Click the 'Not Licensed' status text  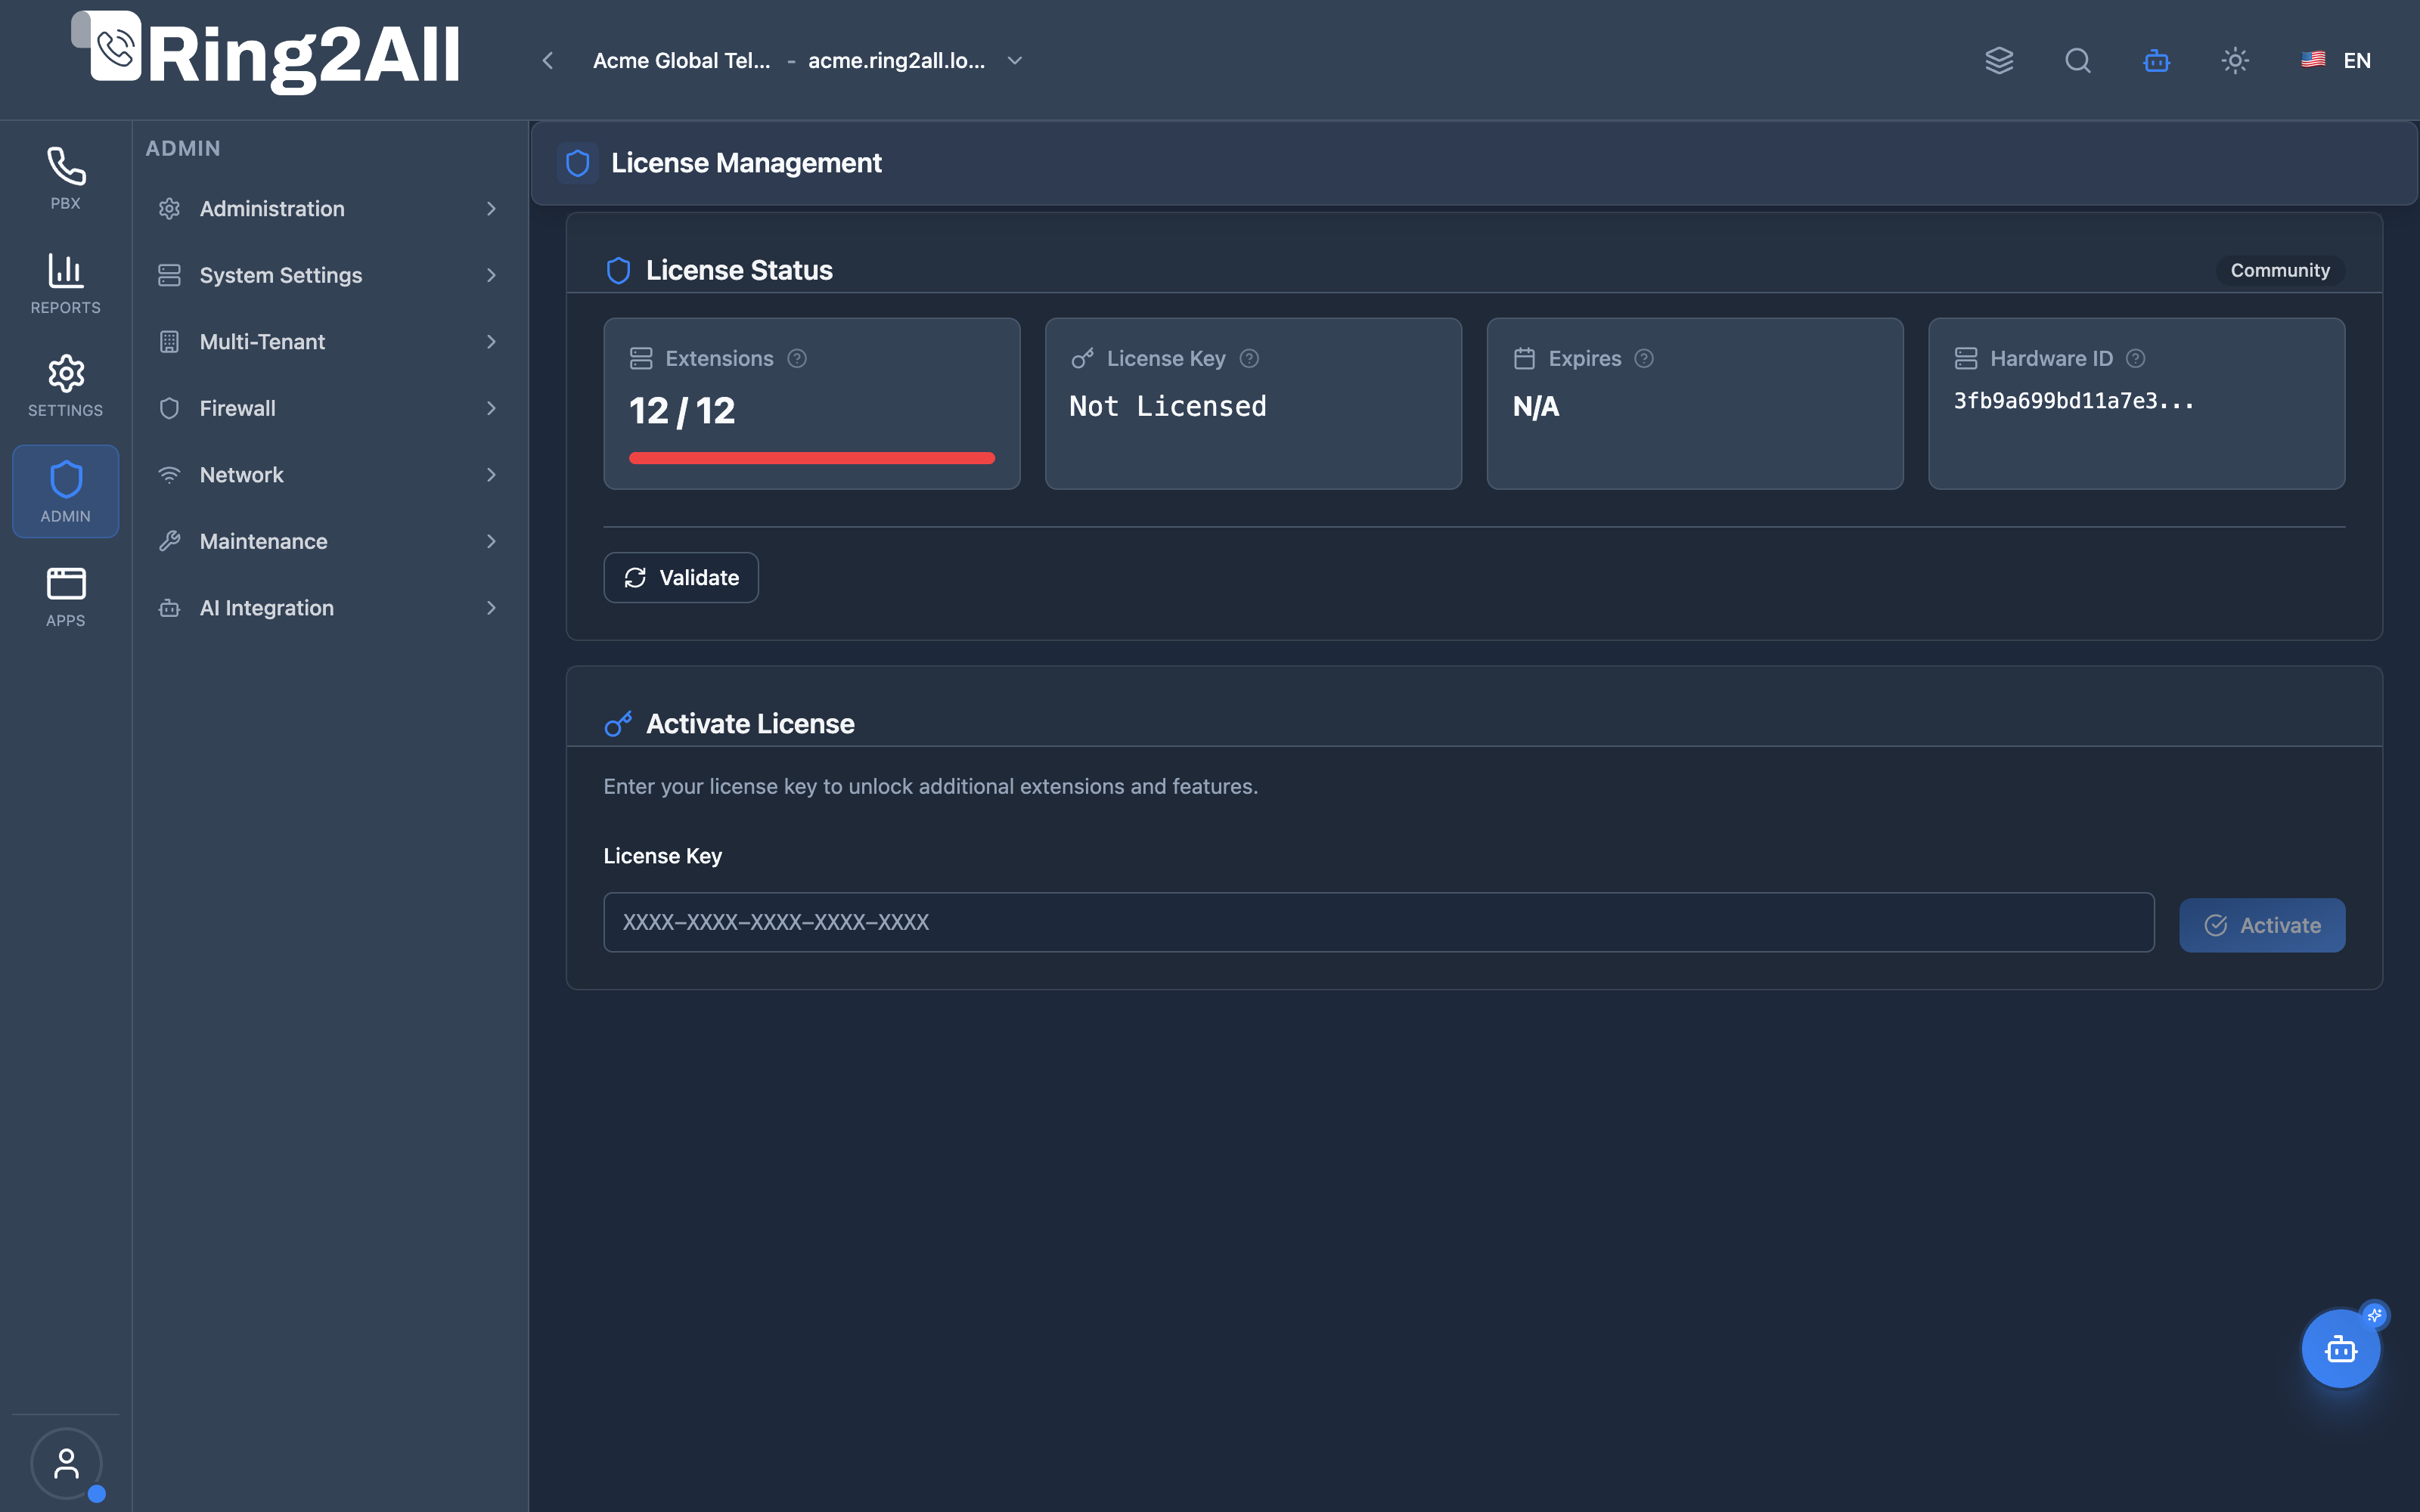pyautogui.click(x=1168, y=406)
